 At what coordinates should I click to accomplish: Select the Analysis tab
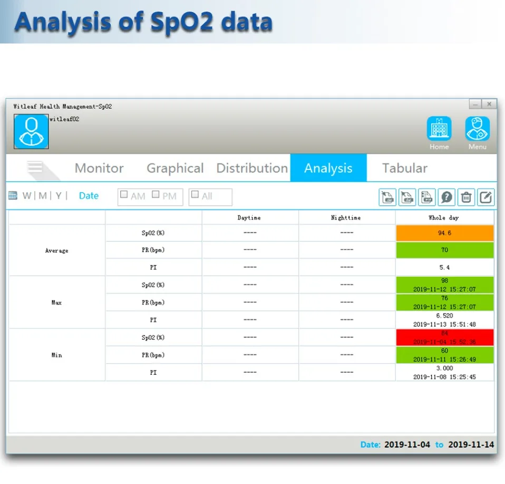pyautogui.click(x=328, y=168)
